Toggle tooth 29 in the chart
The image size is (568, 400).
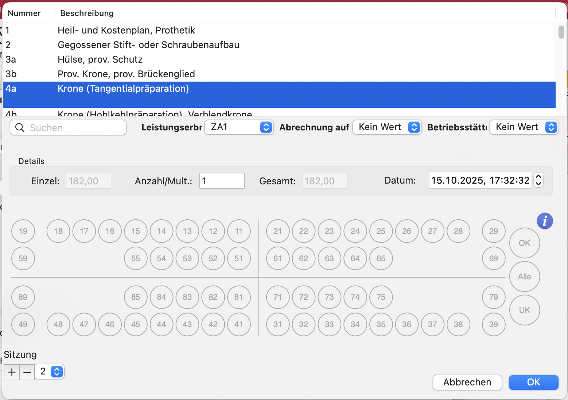pos(493,231)
